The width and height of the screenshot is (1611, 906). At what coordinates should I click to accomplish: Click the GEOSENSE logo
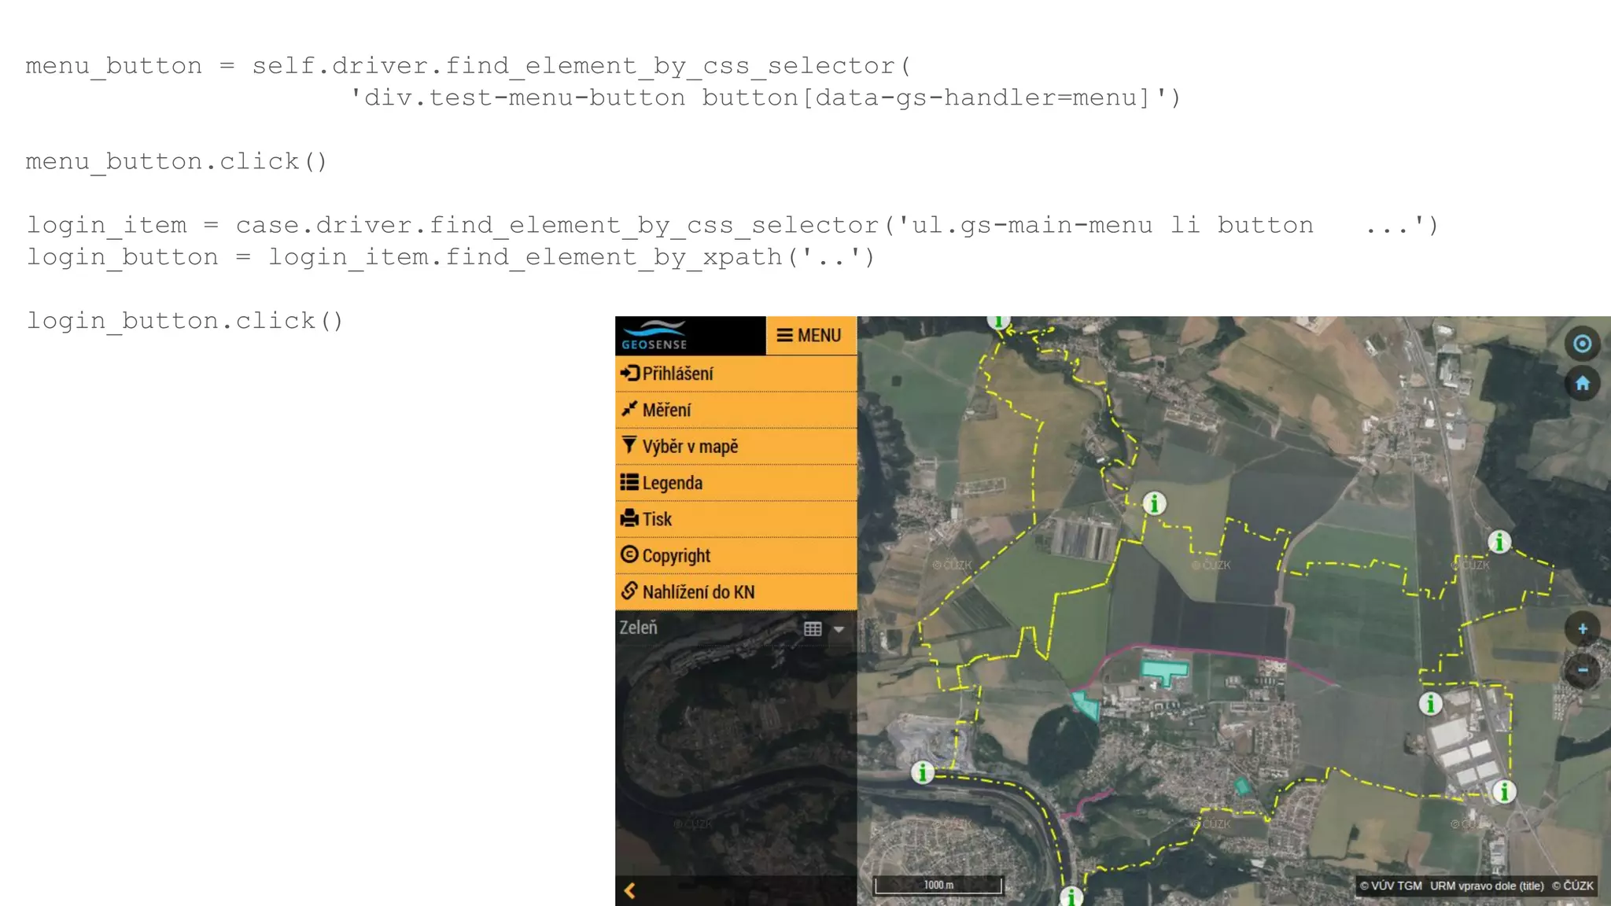[654, 336]
